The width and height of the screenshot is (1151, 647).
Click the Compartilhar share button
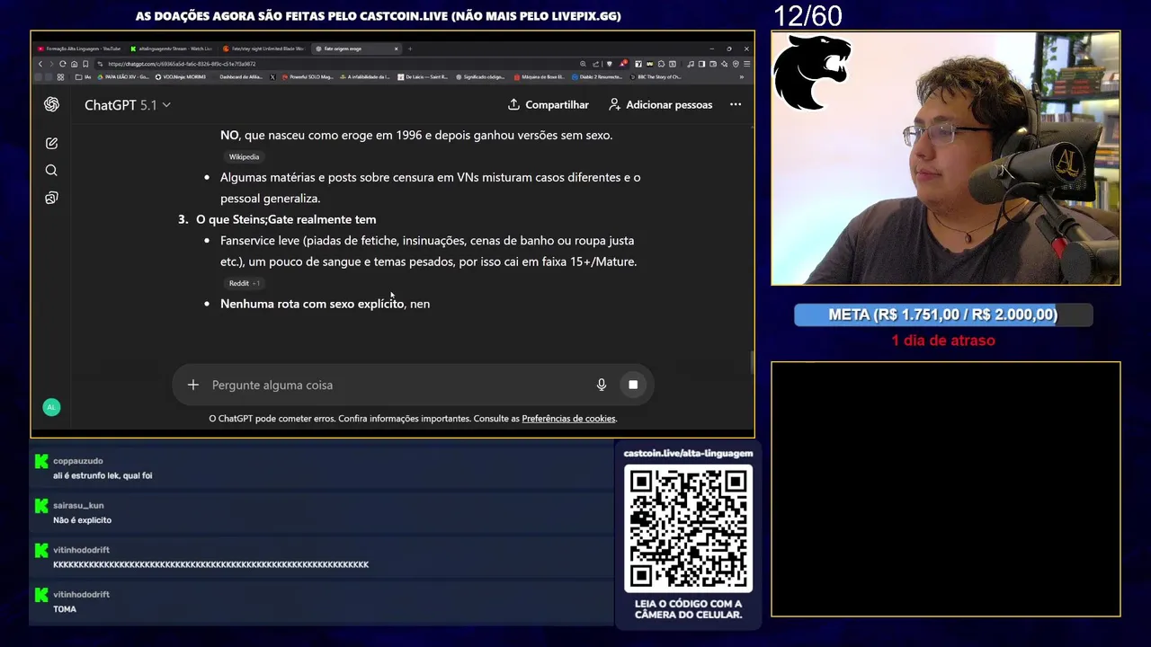[x=549, y=104]
